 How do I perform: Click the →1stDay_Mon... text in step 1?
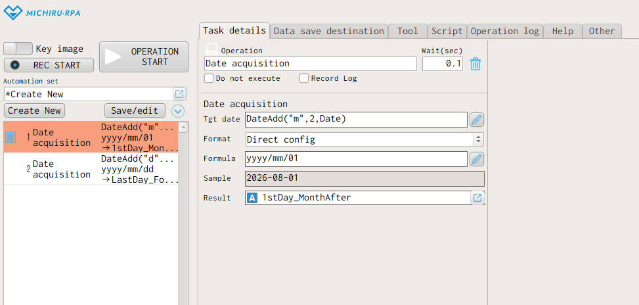pyautogui.click(x=139, y=148)
